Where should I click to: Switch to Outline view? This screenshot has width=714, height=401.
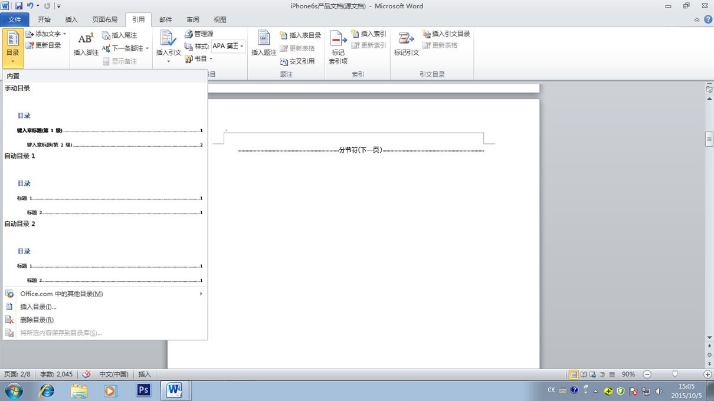point(602,374)
